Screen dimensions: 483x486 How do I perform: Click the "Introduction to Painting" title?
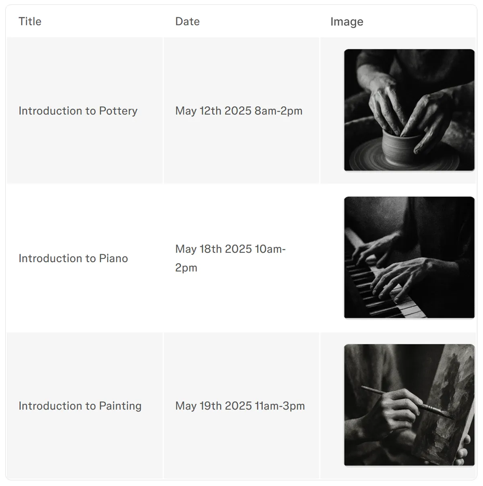tap(80, 406)
